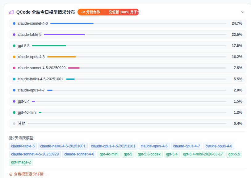Screen dimensions: 251x178
Task: Click the claude-opus-4-7 row label in distribution list
Action: pyautogui.click(x=31, y=90)
